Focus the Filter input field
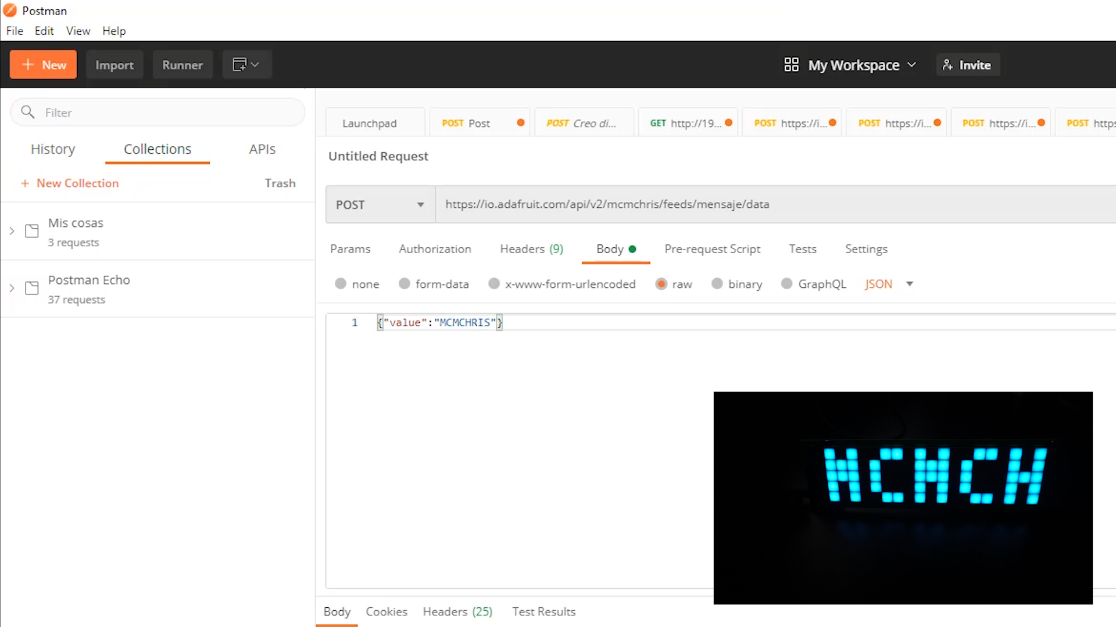Screen dimensions: 1116x627 click(x=158, y=112)
